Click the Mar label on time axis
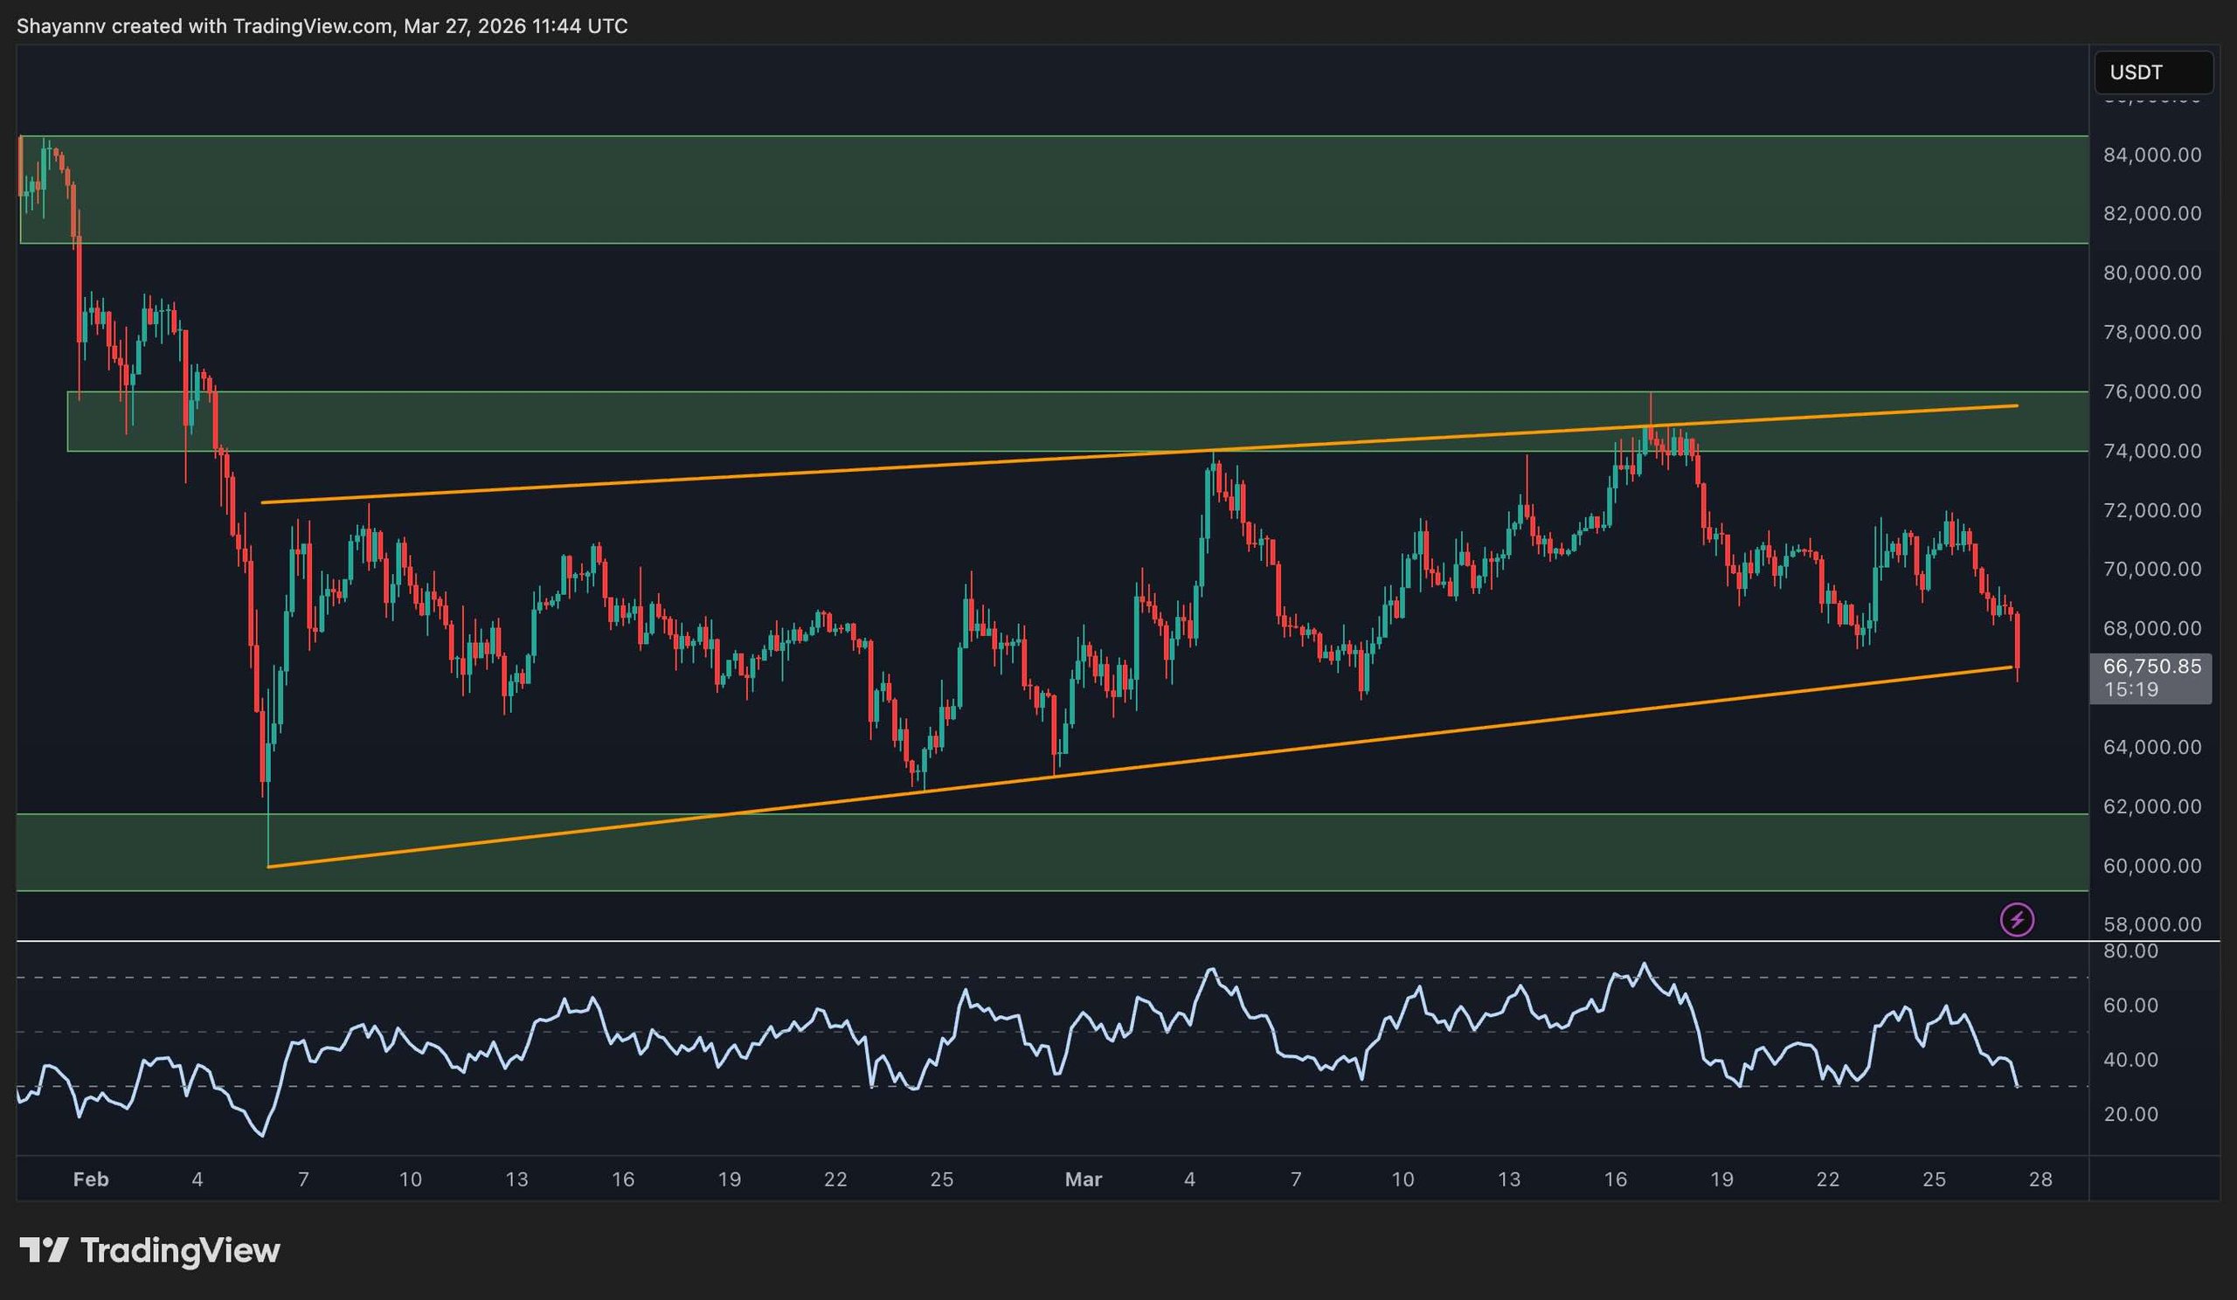 point(1083,1179)
